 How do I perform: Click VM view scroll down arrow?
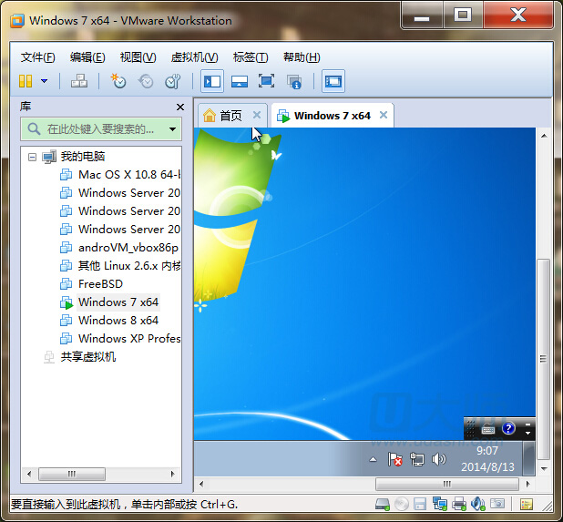coord(544,468)
